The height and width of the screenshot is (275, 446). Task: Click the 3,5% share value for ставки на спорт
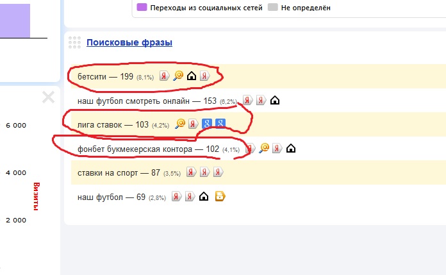pyautogui.click(x=172, y=173)
